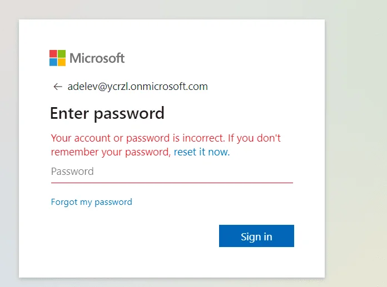Click the Enter password heading
This screenshot has width=387, height=287.
[107, 114]
